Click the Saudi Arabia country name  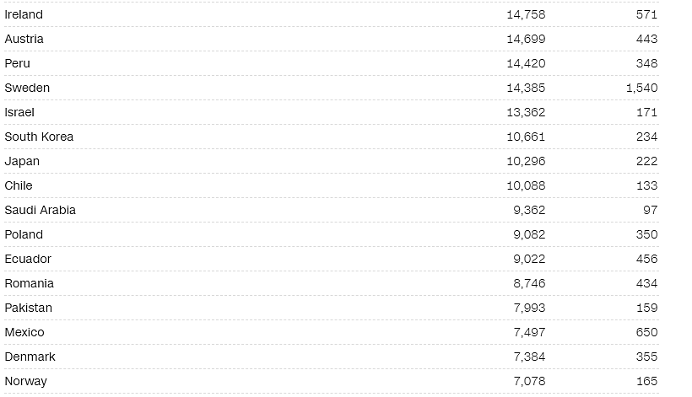[x=41, y=210]
